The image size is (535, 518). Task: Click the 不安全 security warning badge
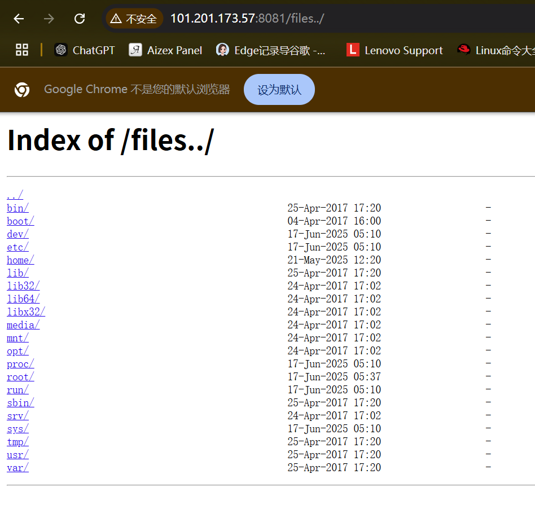pyautogui.click(x=134, y=19)
